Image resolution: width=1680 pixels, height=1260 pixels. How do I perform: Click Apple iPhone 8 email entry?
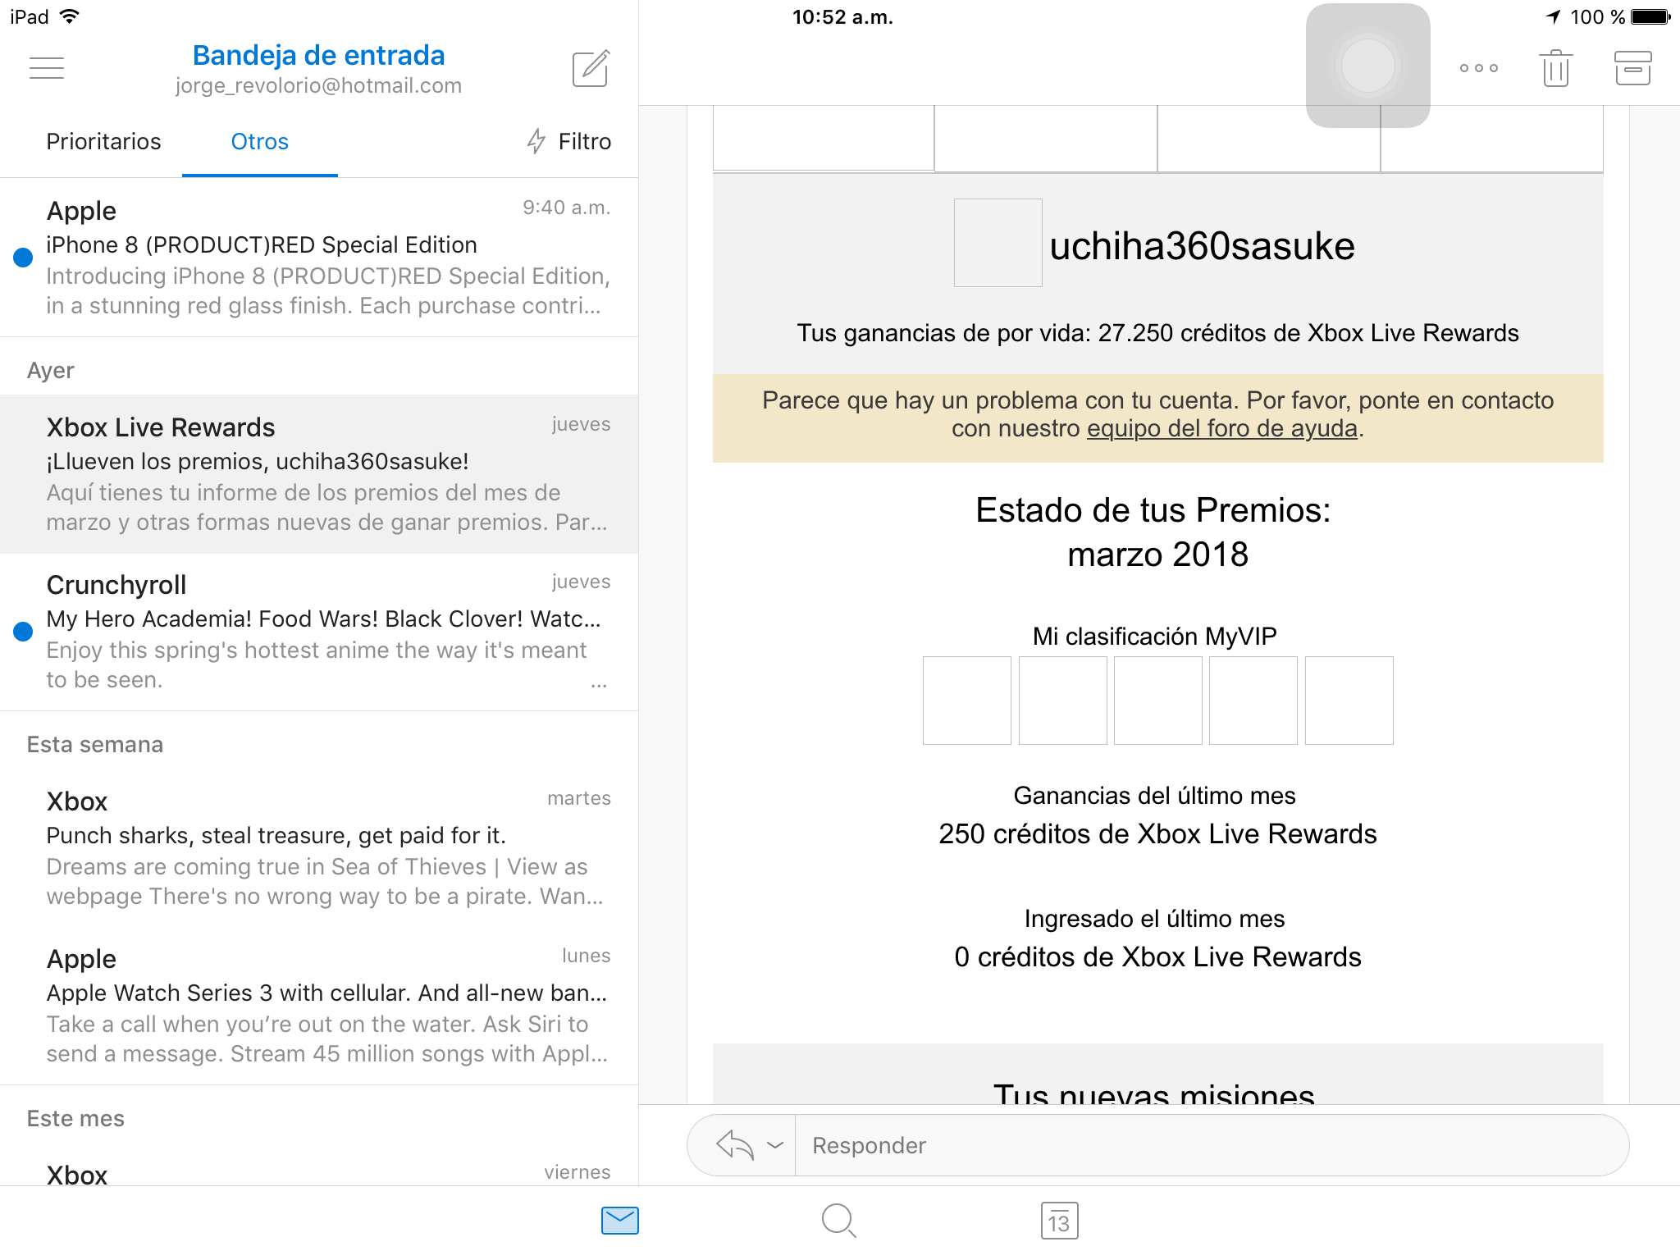click(x=317, y=257)
